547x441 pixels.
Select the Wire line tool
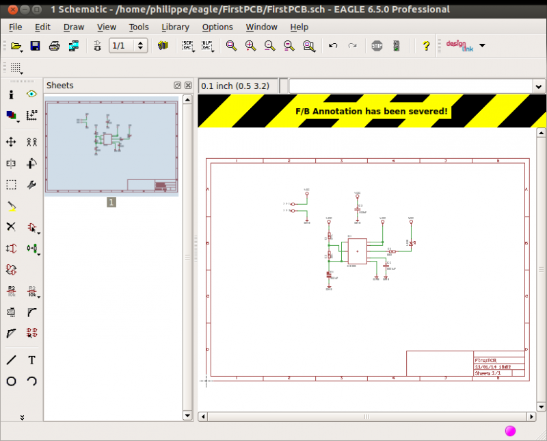click(x=11, y=360)
